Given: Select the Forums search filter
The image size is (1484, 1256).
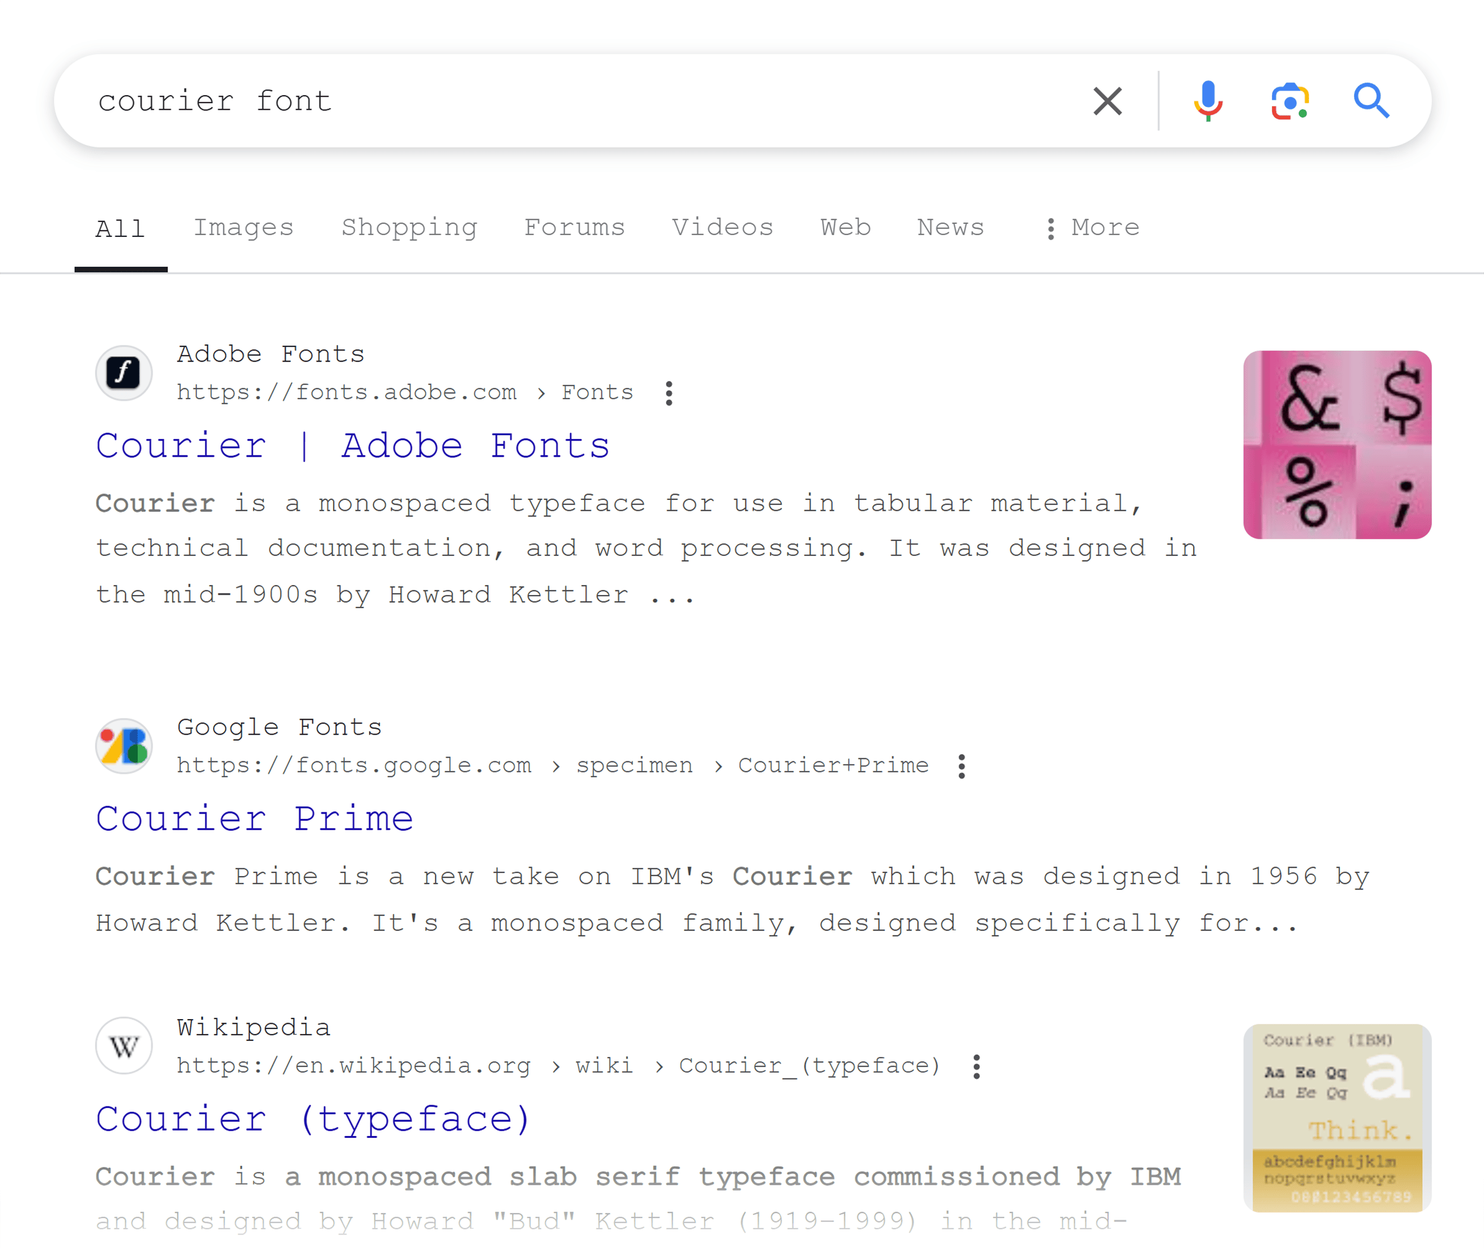Looking at the screenshot, I should 574,227.
